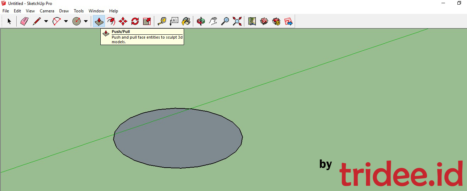Activate the Orbit tool

click(201, 21)
